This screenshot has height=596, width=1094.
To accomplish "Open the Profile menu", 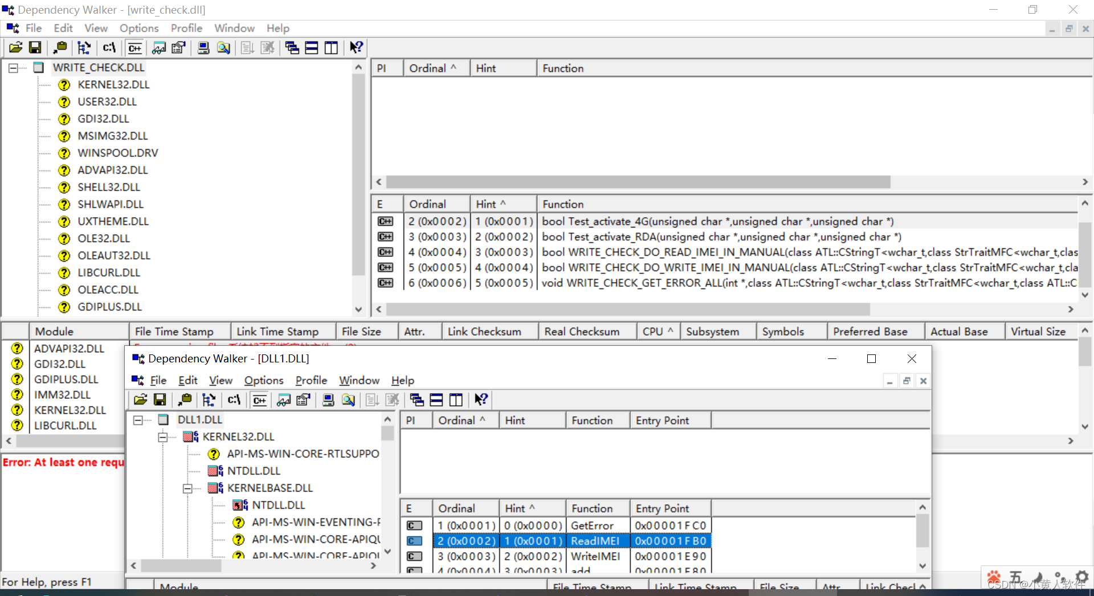I will [x=186, y=28].
